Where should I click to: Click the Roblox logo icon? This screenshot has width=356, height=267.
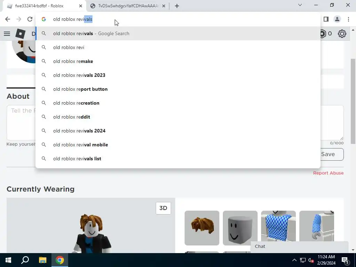[x=20, y=34]
